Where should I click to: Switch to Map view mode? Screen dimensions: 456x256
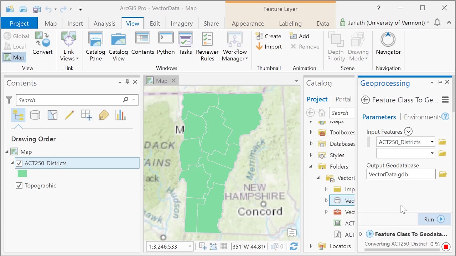pos(14,57)
